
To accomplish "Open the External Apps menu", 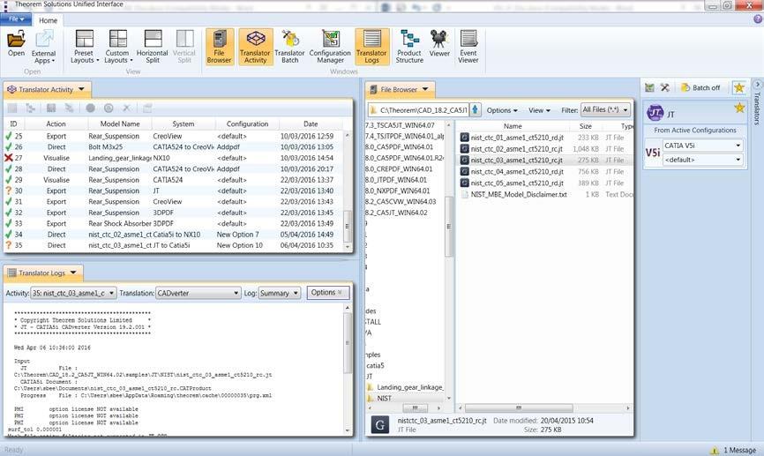I will point(43,48).
